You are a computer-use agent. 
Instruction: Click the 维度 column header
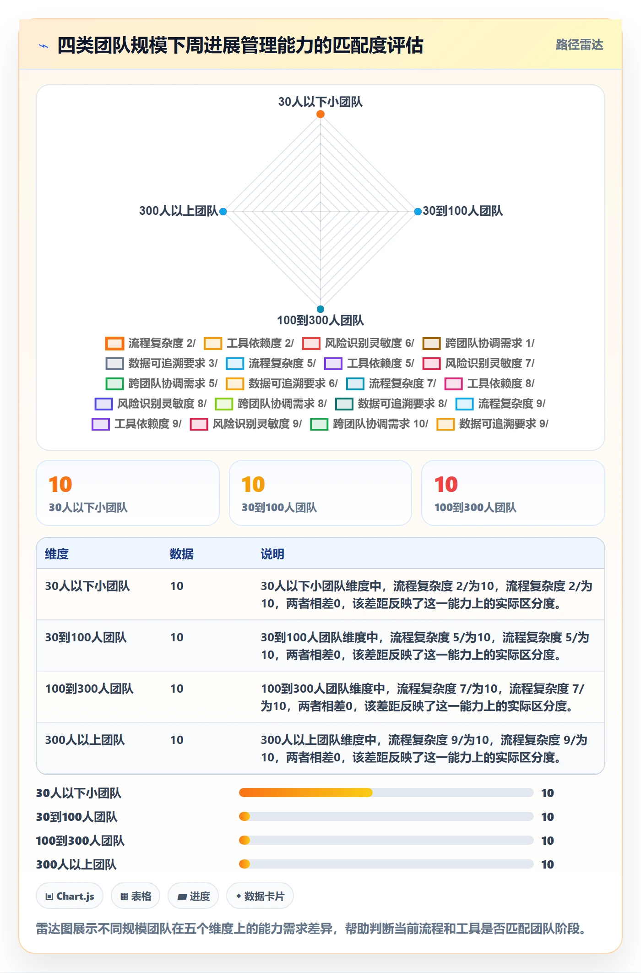click(57, 554)
